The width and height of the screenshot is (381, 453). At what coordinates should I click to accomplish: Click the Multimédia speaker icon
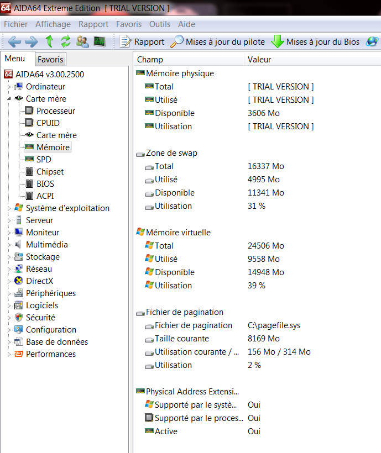(x=18, y=245)
